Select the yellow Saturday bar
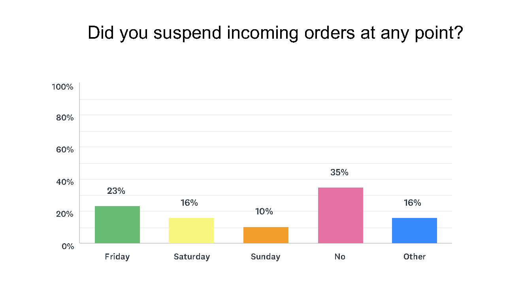 click(191, 230)
